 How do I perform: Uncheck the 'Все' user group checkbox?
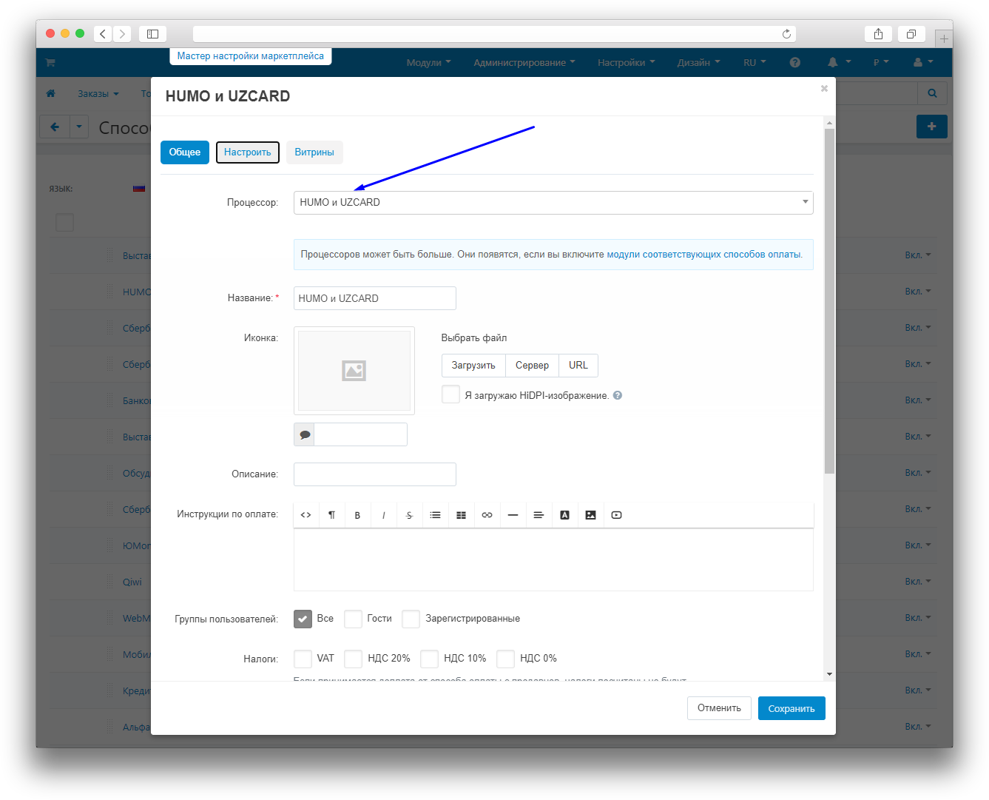point(303,619)
